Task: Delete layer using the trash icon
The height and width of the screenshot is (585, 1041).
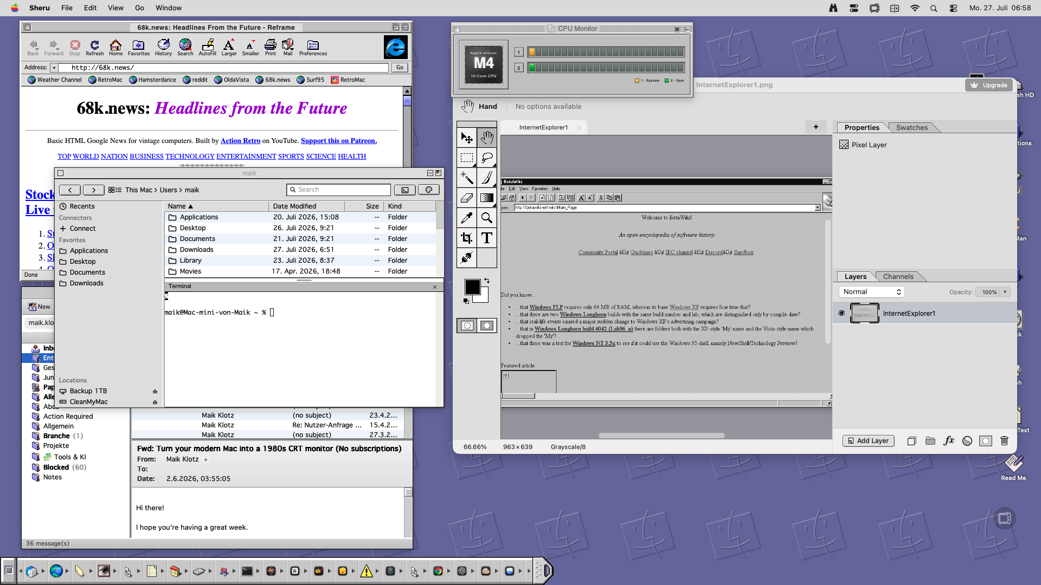Action: (x=1004, y=441)
